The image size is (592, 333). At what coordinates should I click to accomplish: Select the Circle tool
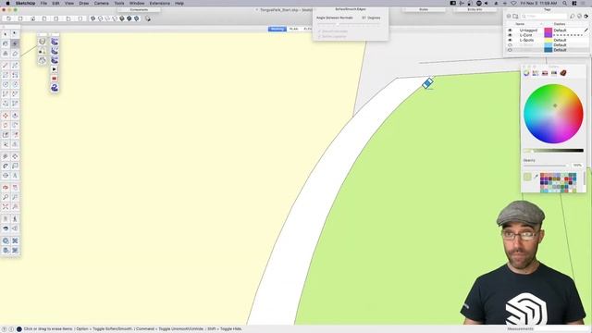(6, 84)
